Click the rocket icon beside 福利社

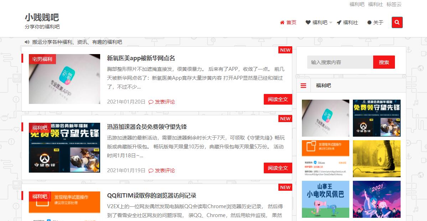point(339,22)
